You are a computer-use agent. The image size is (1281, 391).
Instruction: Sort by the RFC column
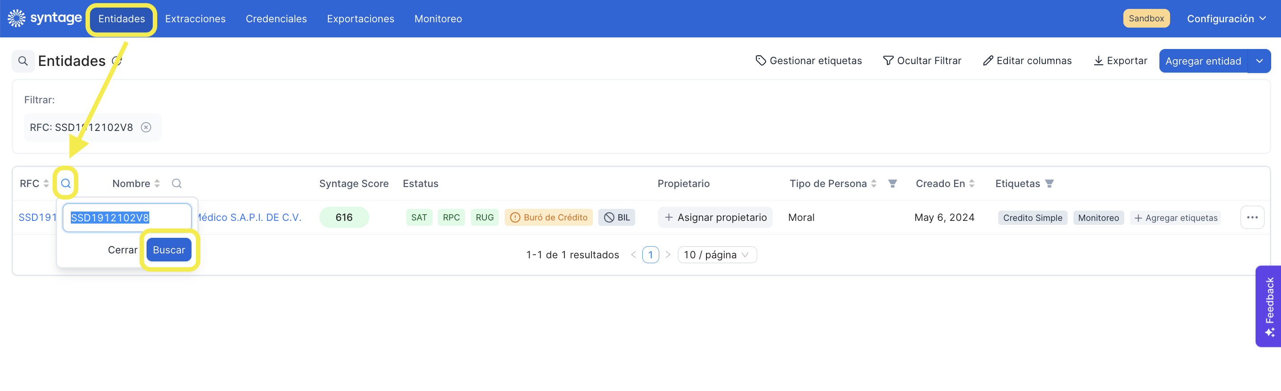click(x=46, y=183)
